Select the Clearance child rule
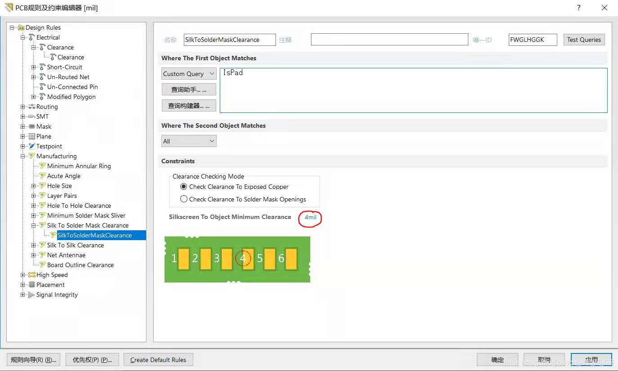618x371 pixels. pos(71,57)
